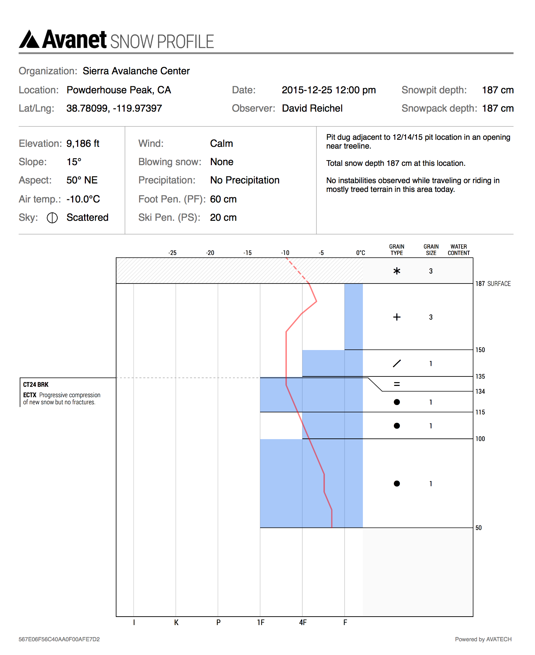Click the WATER CONTENT column header
The width and height of the screenshot is (535, 655).
[x=459, y=250]
